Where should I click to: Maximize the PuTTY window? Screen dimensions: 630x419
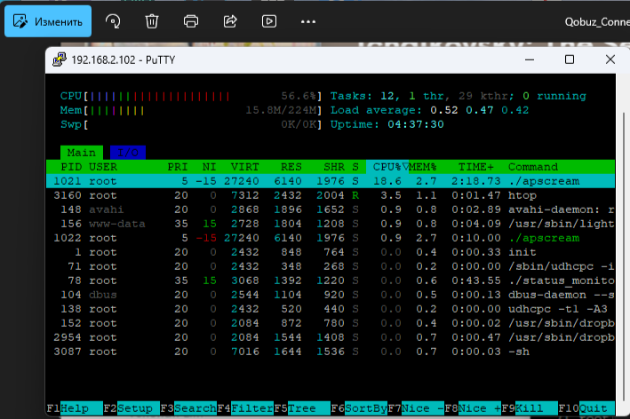point(570,60)
